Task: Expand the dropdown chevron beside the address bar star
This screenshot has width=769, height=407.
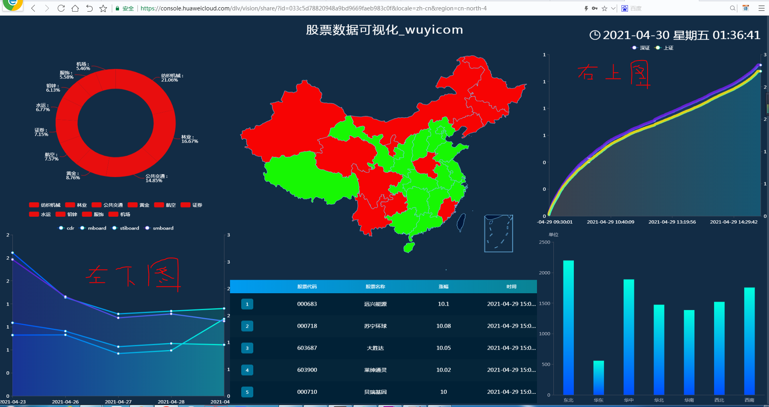Action: [613, 8]
